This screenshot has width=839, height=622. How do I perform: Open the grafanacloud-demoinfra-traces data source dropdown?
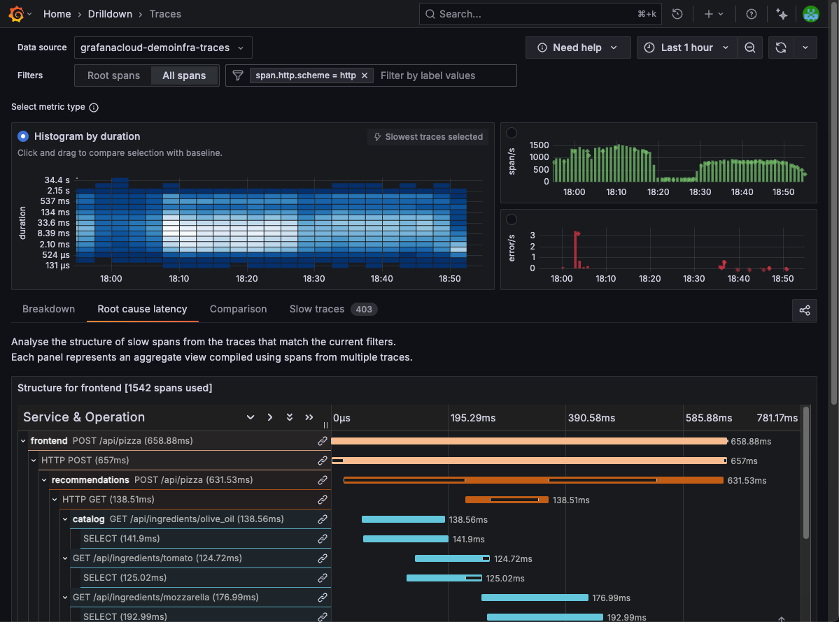[162, 48]
